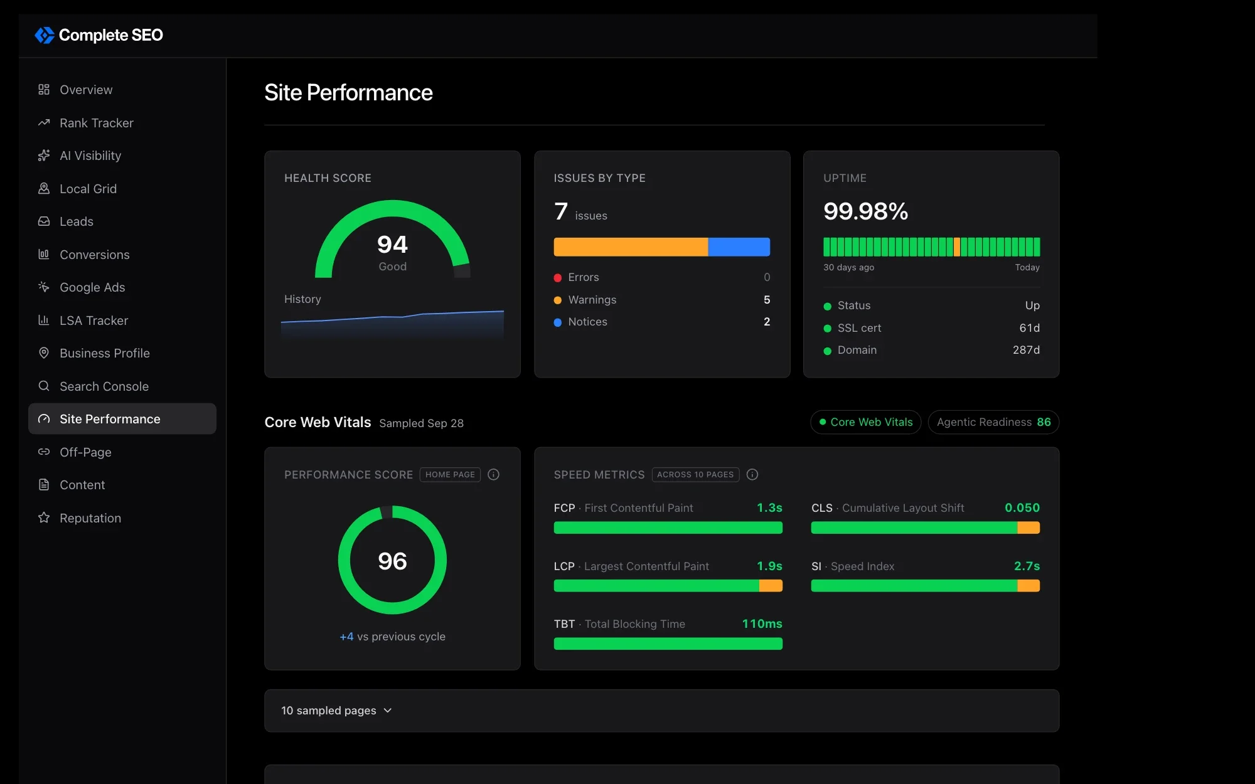Open the Leads section
This screenshot has height=784, width=1255.
(x=122, y=221)
